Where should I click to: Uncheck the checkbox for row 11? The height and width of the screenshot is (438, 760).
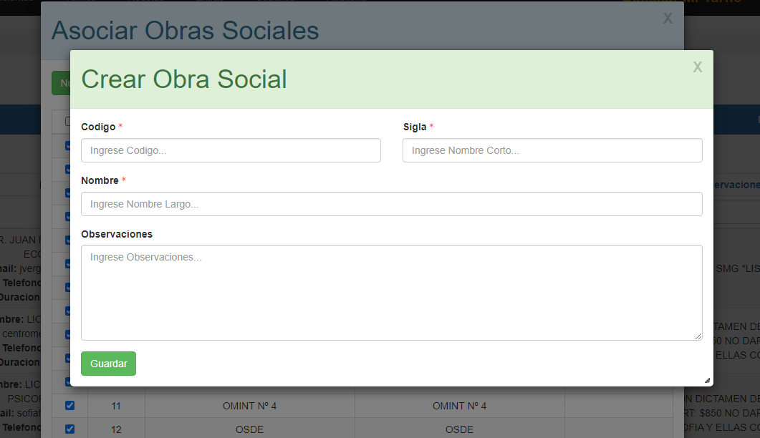click(x=69, y=406)
